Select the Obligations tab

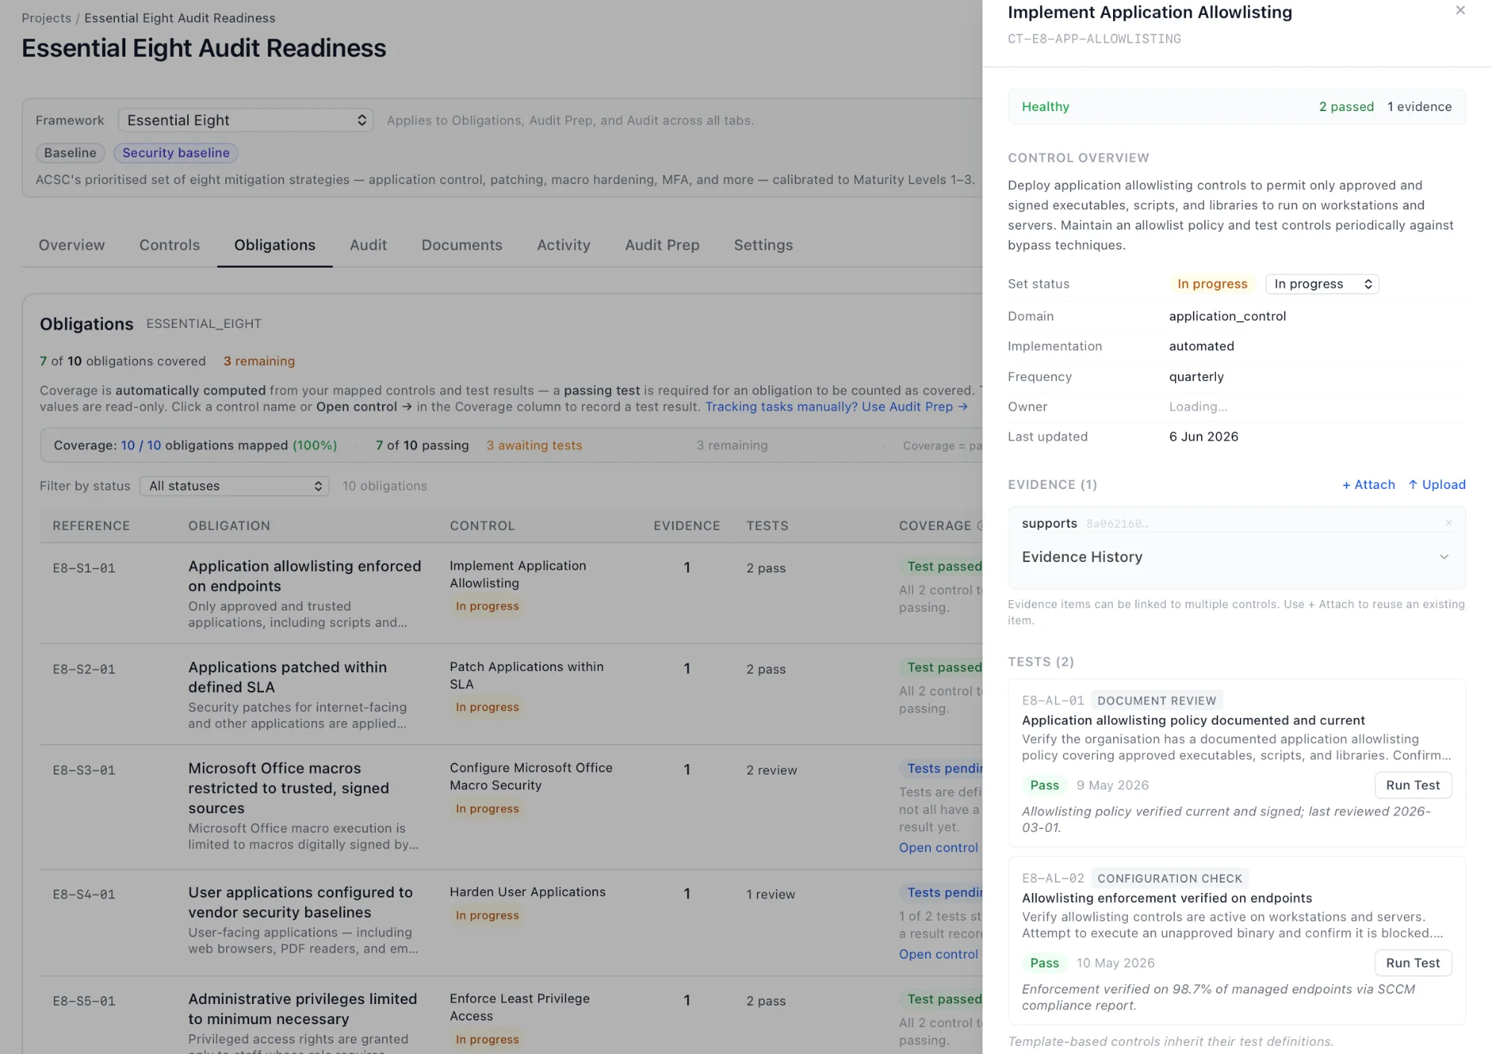275,245
